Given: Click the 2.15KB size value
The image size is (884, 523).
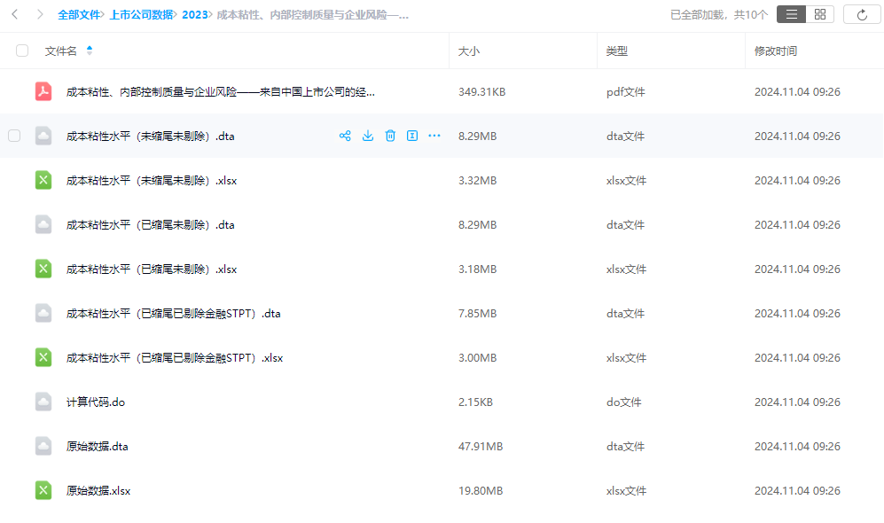Looking at the screenshot, I should (475, 402).
